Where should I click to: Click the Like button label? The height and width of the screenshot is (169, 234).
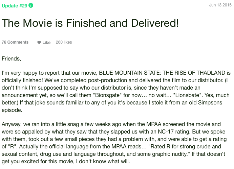click(46, 43)
